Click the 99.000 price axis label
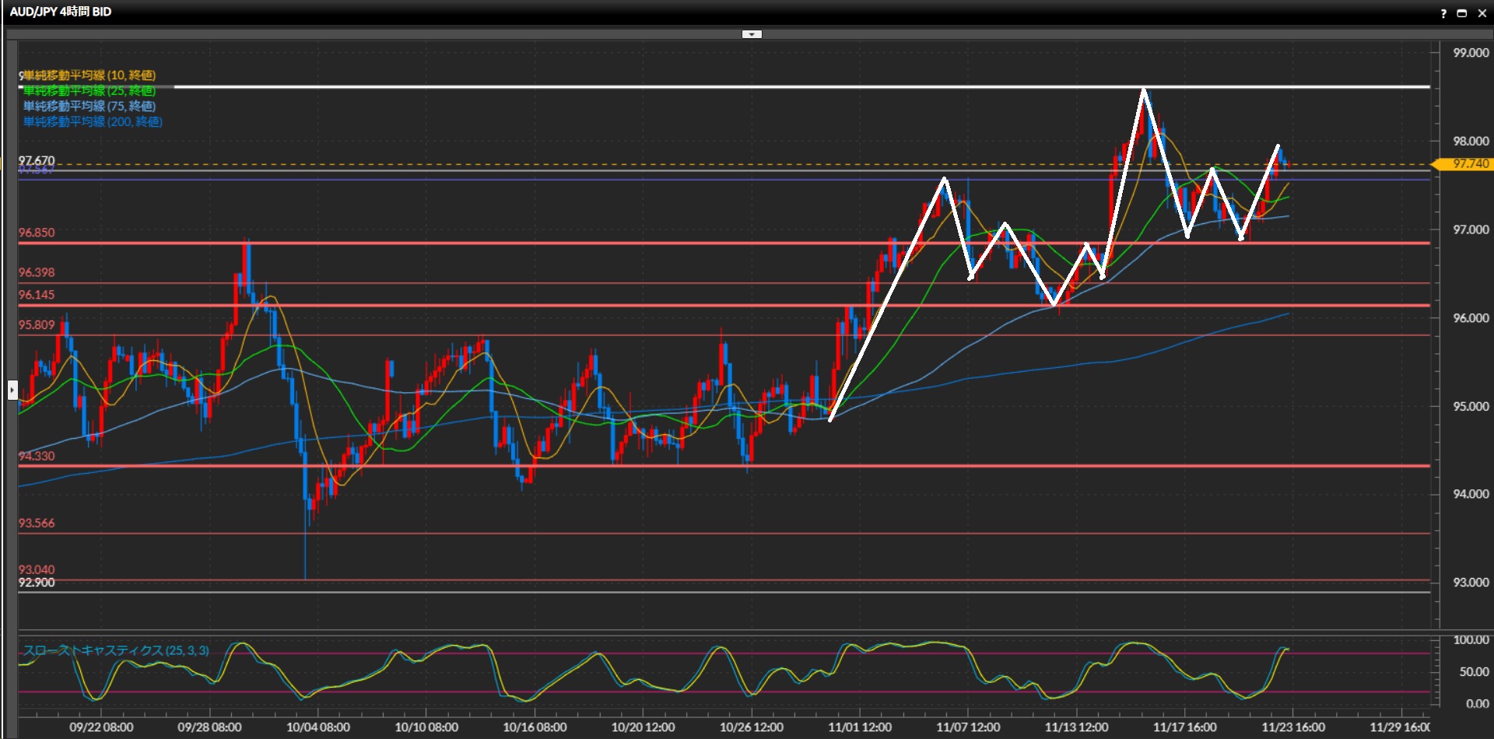The width and height of the screenshot is (1494, 739). click(x=1471, y=53)
